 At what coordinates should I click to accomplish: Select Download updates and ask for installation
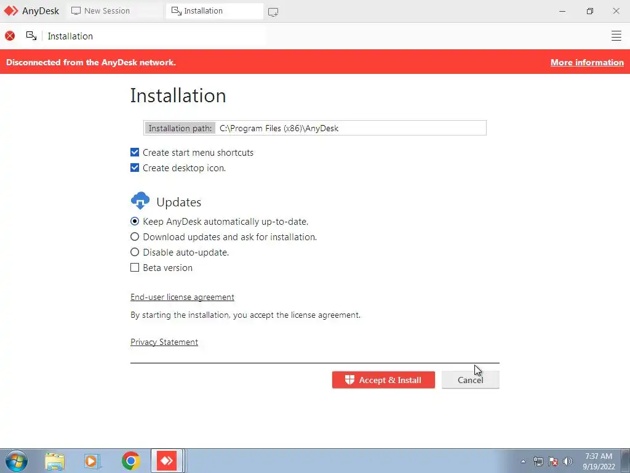(x=135, y=236)
